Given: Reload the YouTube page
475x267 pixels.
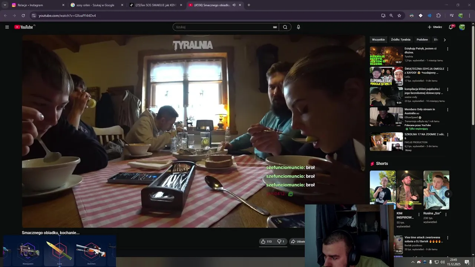Looking at the screenshot, I should tap(23, 16).
